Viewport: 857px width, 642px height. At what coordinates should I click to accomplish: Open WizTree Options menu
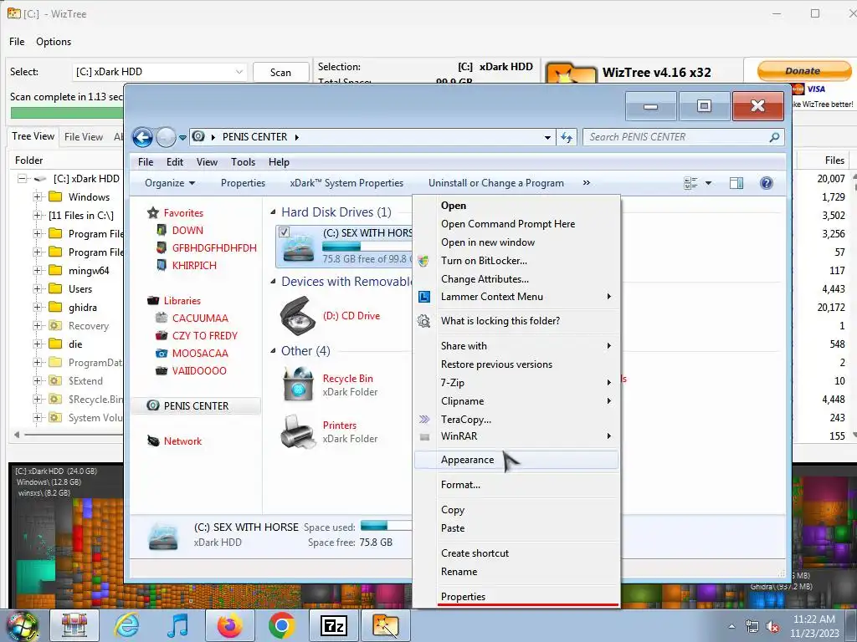click(54, 42)
